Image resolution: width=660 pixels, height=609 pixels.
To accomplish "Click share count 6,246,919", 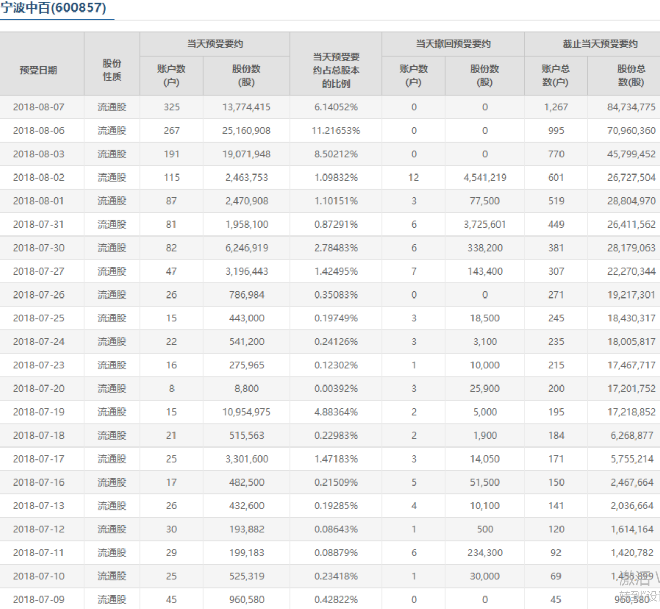I will tap(246, 248).
